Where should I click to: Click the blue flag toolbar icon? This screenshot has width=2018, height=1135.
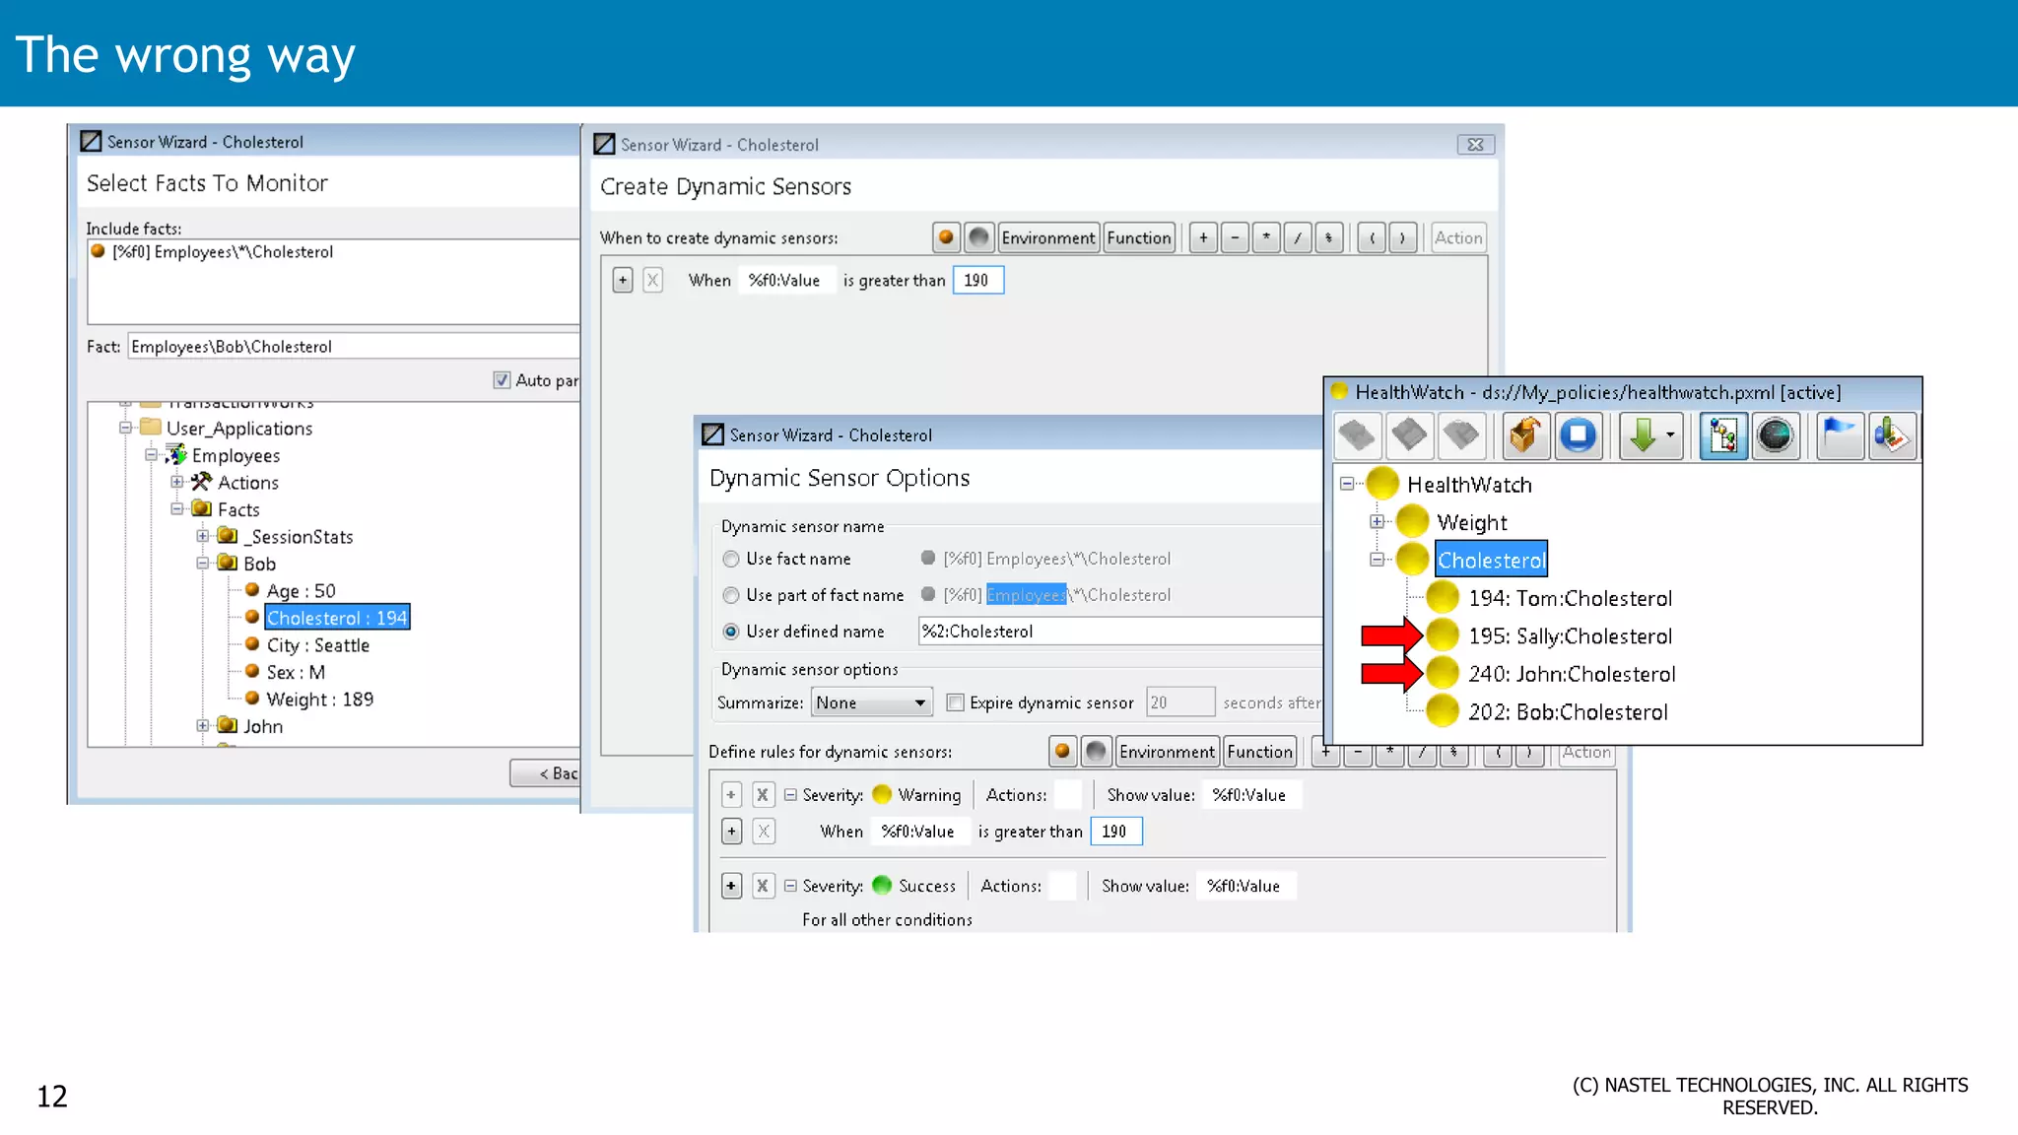click(1839, 435)
